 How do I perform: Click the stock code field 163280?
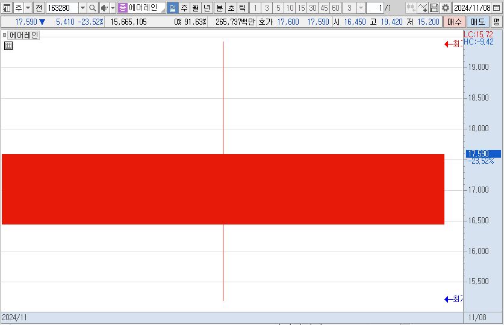point(62,8)
